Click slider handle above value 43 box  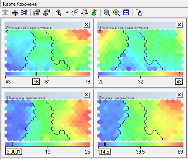pos(179,74)
